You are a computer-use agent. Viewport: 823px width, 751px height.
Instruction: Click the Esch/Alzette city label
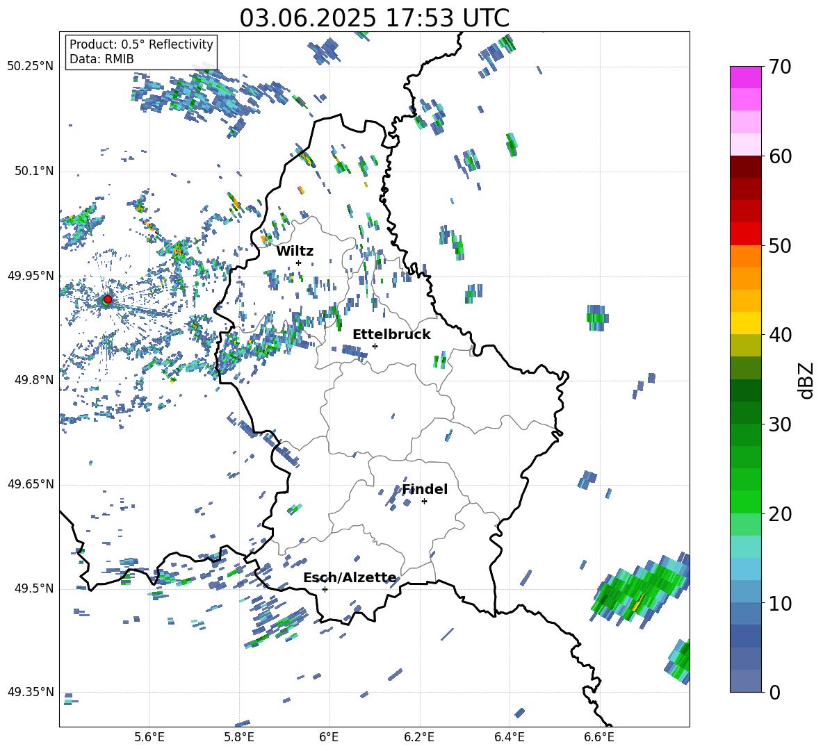[350, 578]
